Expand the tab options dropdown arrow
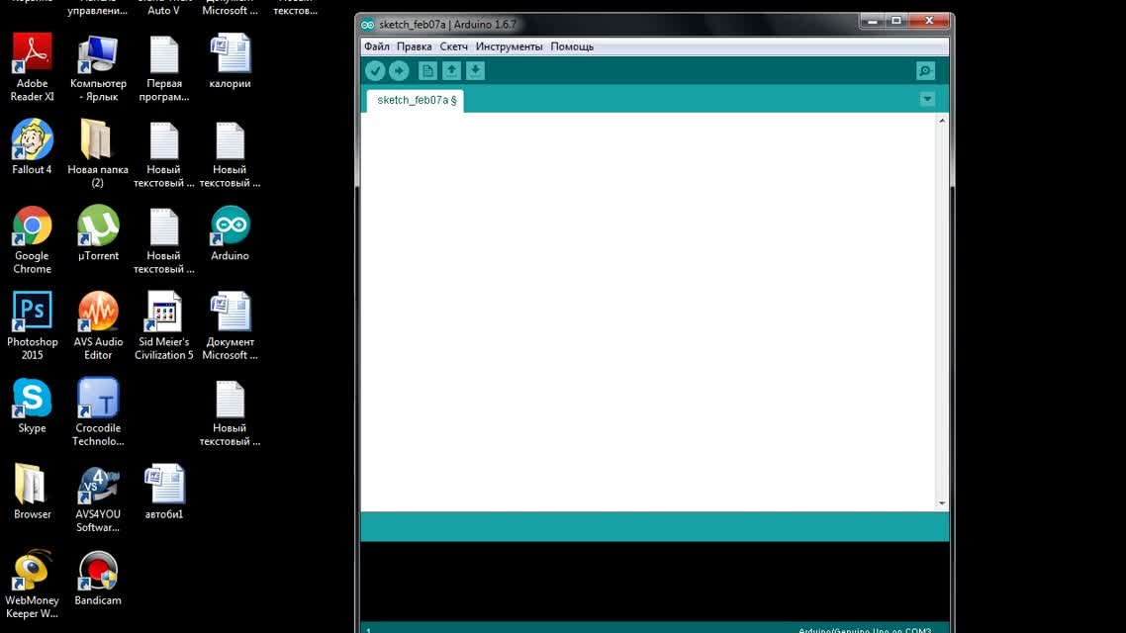This screenshot has width=1126, height=633. [x=927, y=99]
